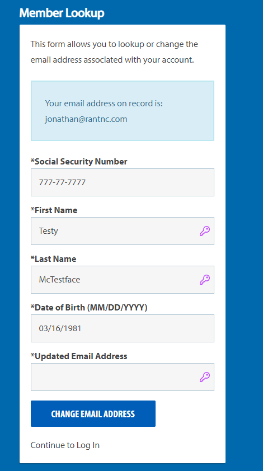The height and width of the screenshot is (471, 263).
Task: Click the form description paragraph text
Action: click(114, 52)
